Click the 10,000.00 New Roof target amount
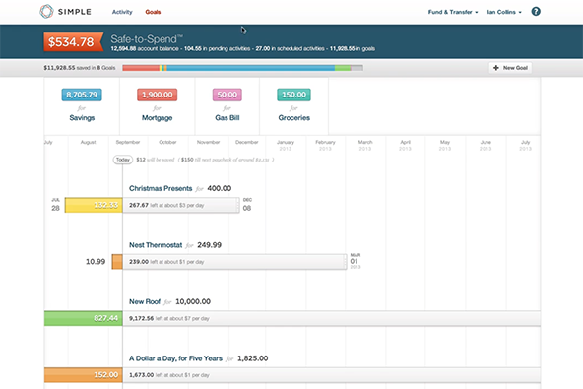583x389 pixels. (193, 302)
